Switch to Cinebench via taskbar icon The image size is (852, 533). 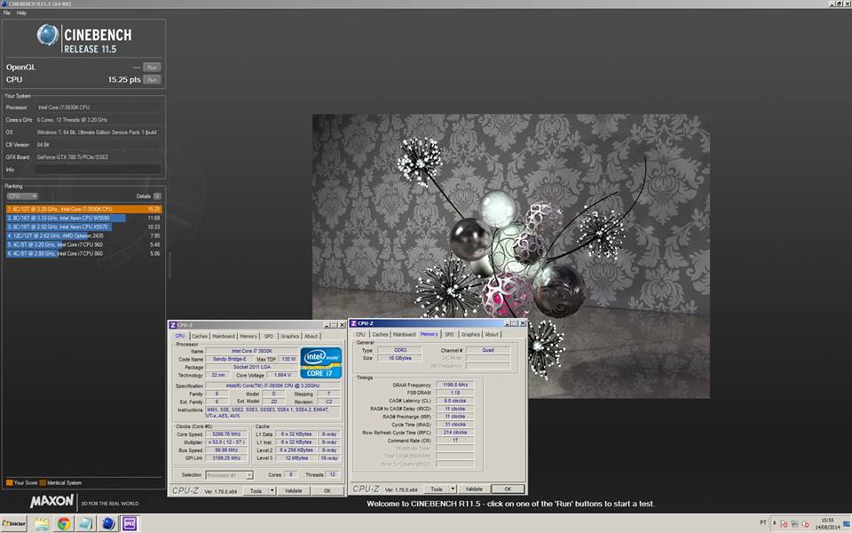(x=107, y=524)
